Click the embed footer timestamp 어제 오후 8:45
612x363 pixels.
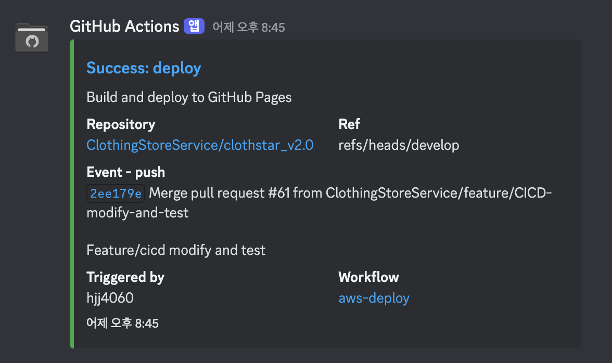tap(123, 323)
